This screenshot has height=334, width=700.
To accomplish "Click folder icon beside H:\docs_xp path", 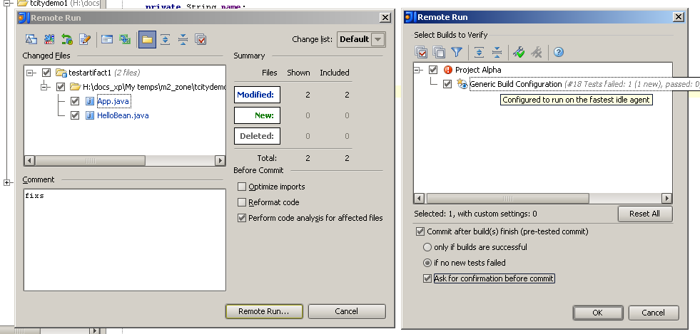I will [x=76, y=87].
